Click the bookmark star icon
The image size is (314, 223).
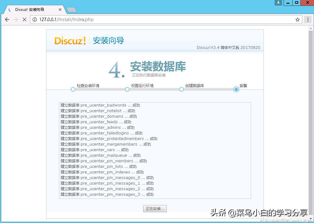click(297, 19)
